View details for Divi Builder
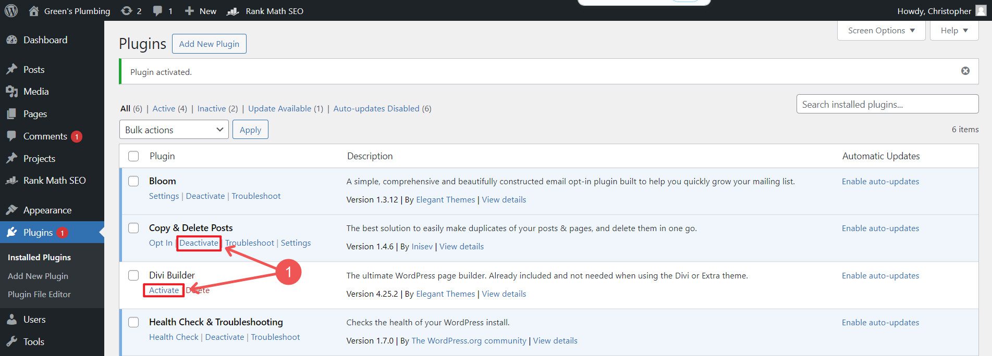 [504, 294]
